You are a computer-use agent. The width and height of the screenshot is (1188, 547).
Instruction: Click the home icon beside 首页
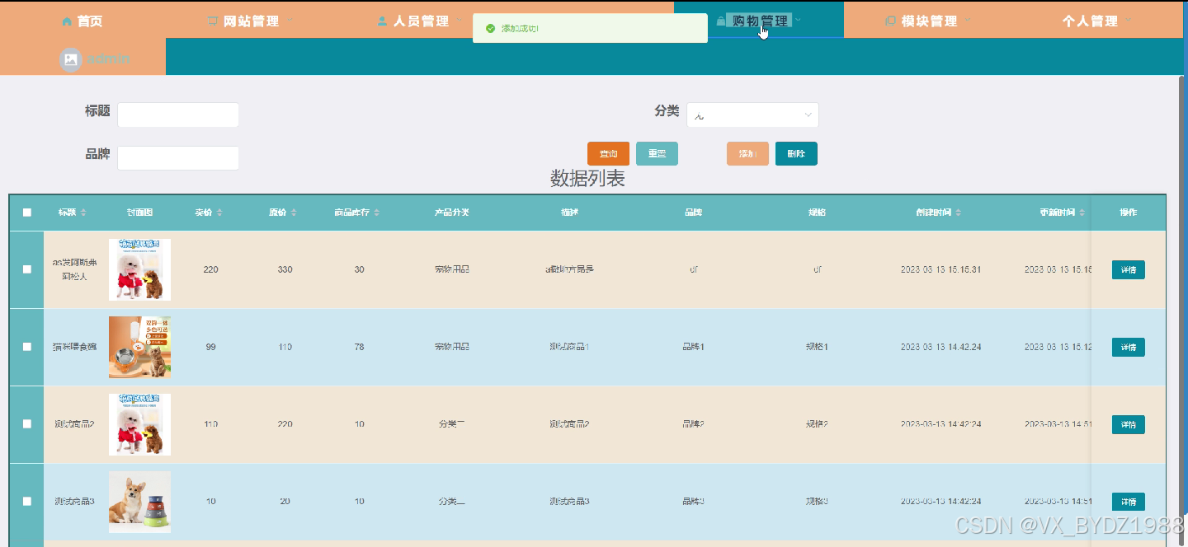68,21
